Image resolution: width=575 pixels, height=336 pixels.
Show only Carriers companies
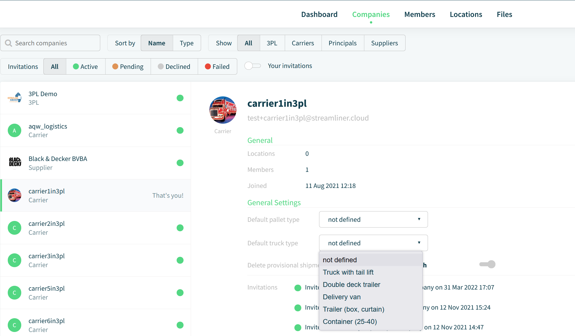coord(303,43)
